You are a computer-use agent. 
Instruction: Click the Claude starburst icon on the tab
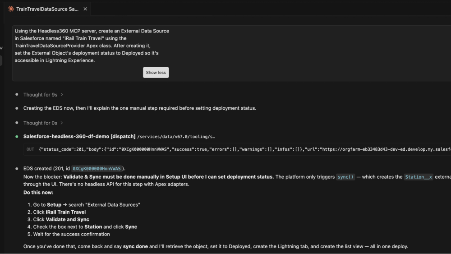coord(11,9)
